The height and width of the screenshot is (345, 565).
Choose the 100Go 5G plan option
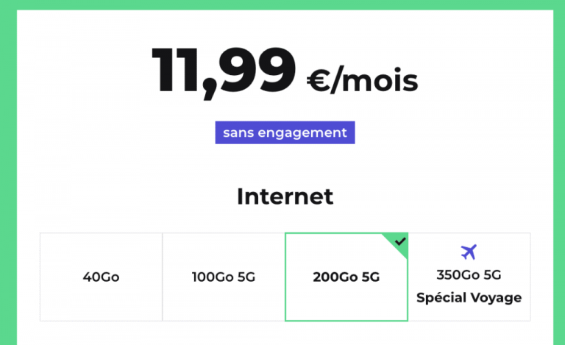point(224,277)
